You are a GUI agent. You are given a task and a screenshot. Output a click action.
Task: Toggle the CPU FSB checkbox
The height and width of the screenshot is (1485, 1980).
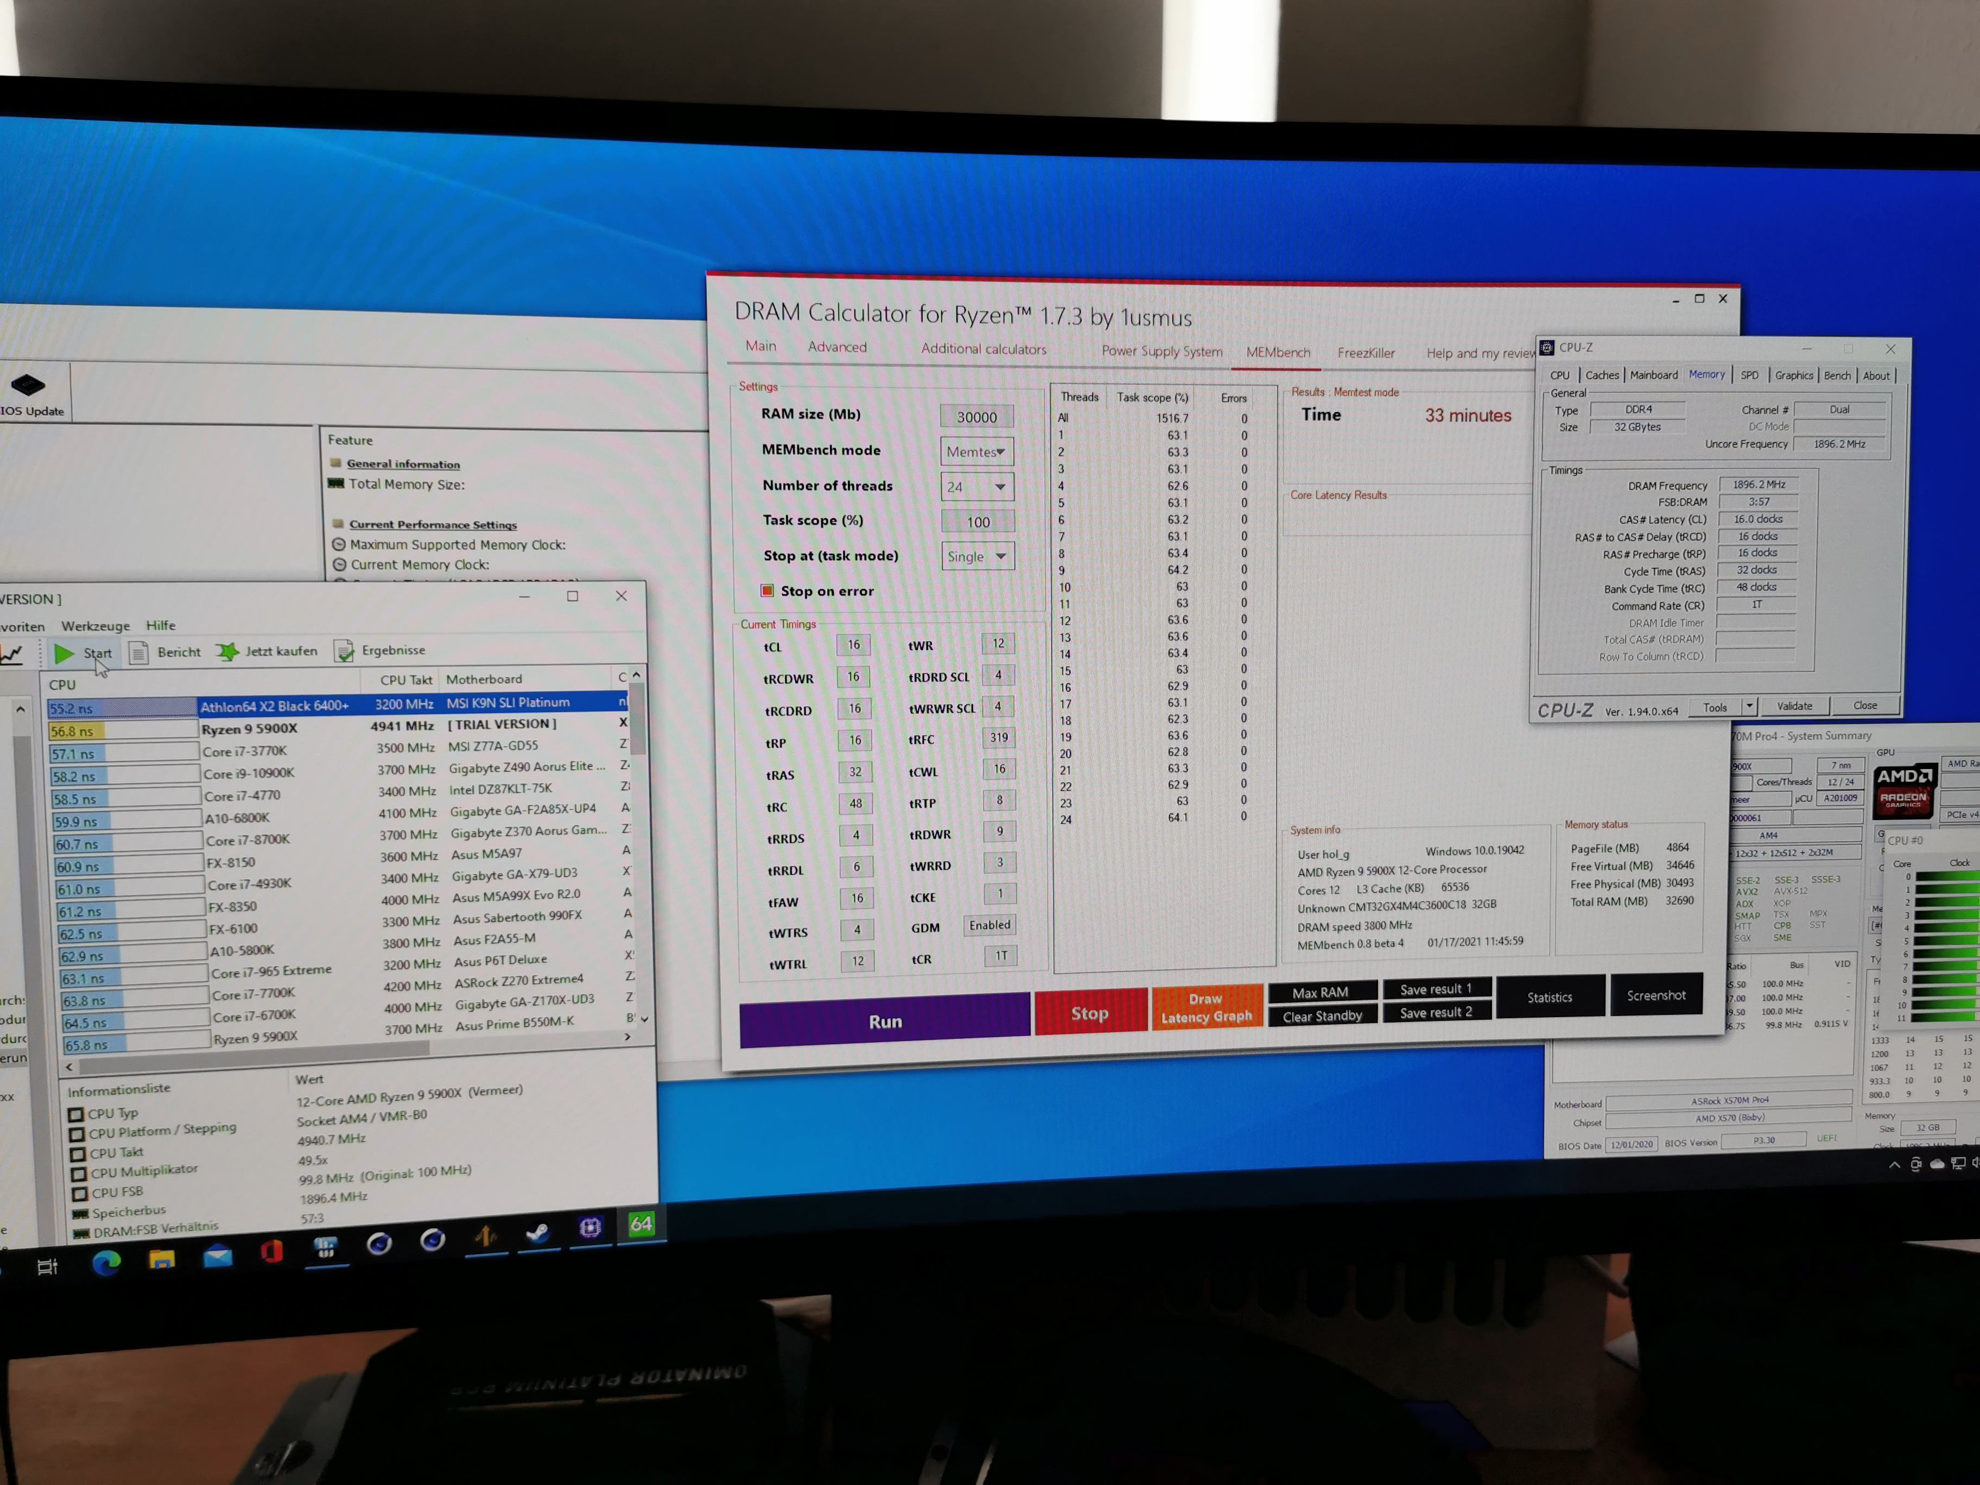tap(80, 1194)
